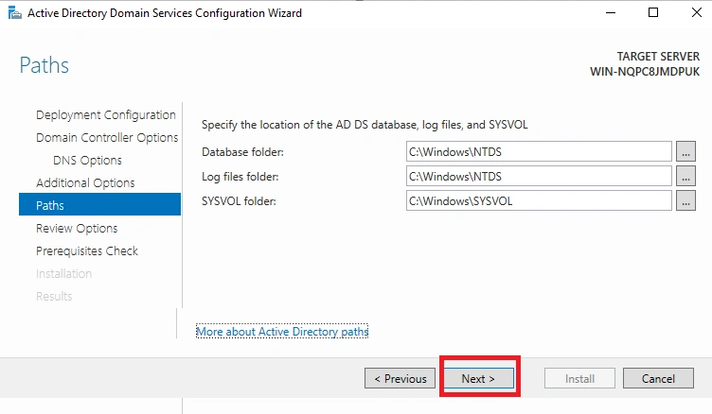The image size is (712, 414).
Task: Browse for the SYSVOL folder location
Action: tap(685, 200)
